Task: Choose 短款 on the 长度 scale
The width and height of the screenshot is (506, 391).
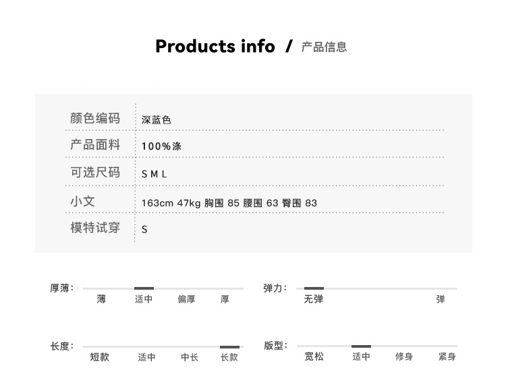Action: [x=100, y=357]
